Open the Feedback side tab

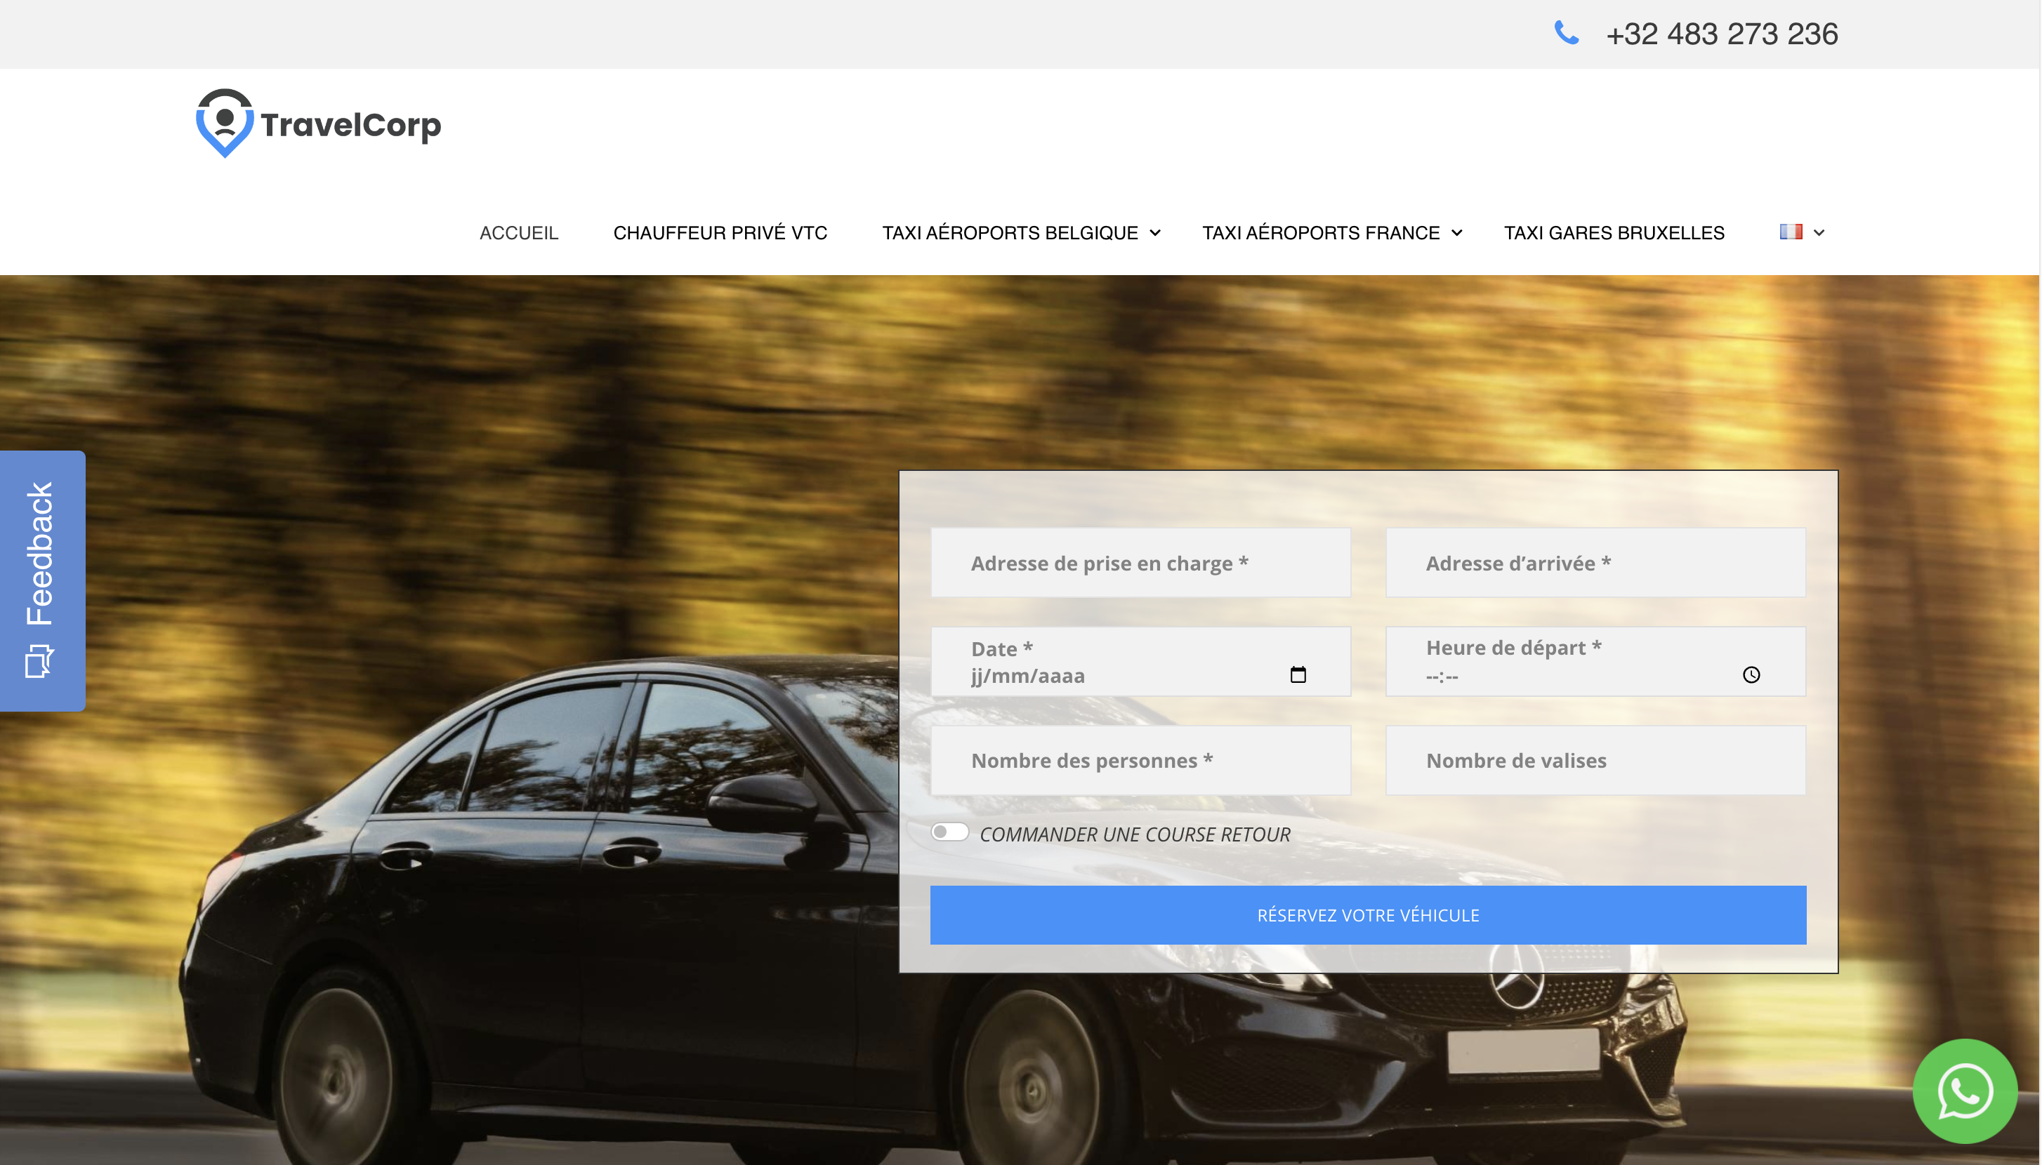coord(42,580)
